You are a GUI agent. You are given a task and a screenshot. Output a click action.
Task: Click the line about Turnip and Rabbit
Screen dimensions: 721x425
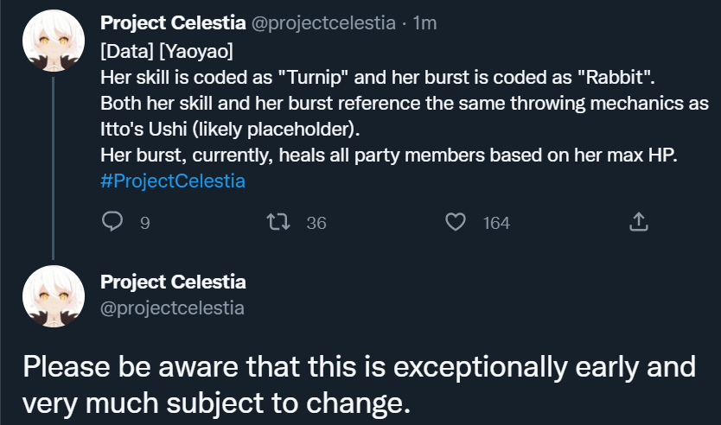coord(378,77)
